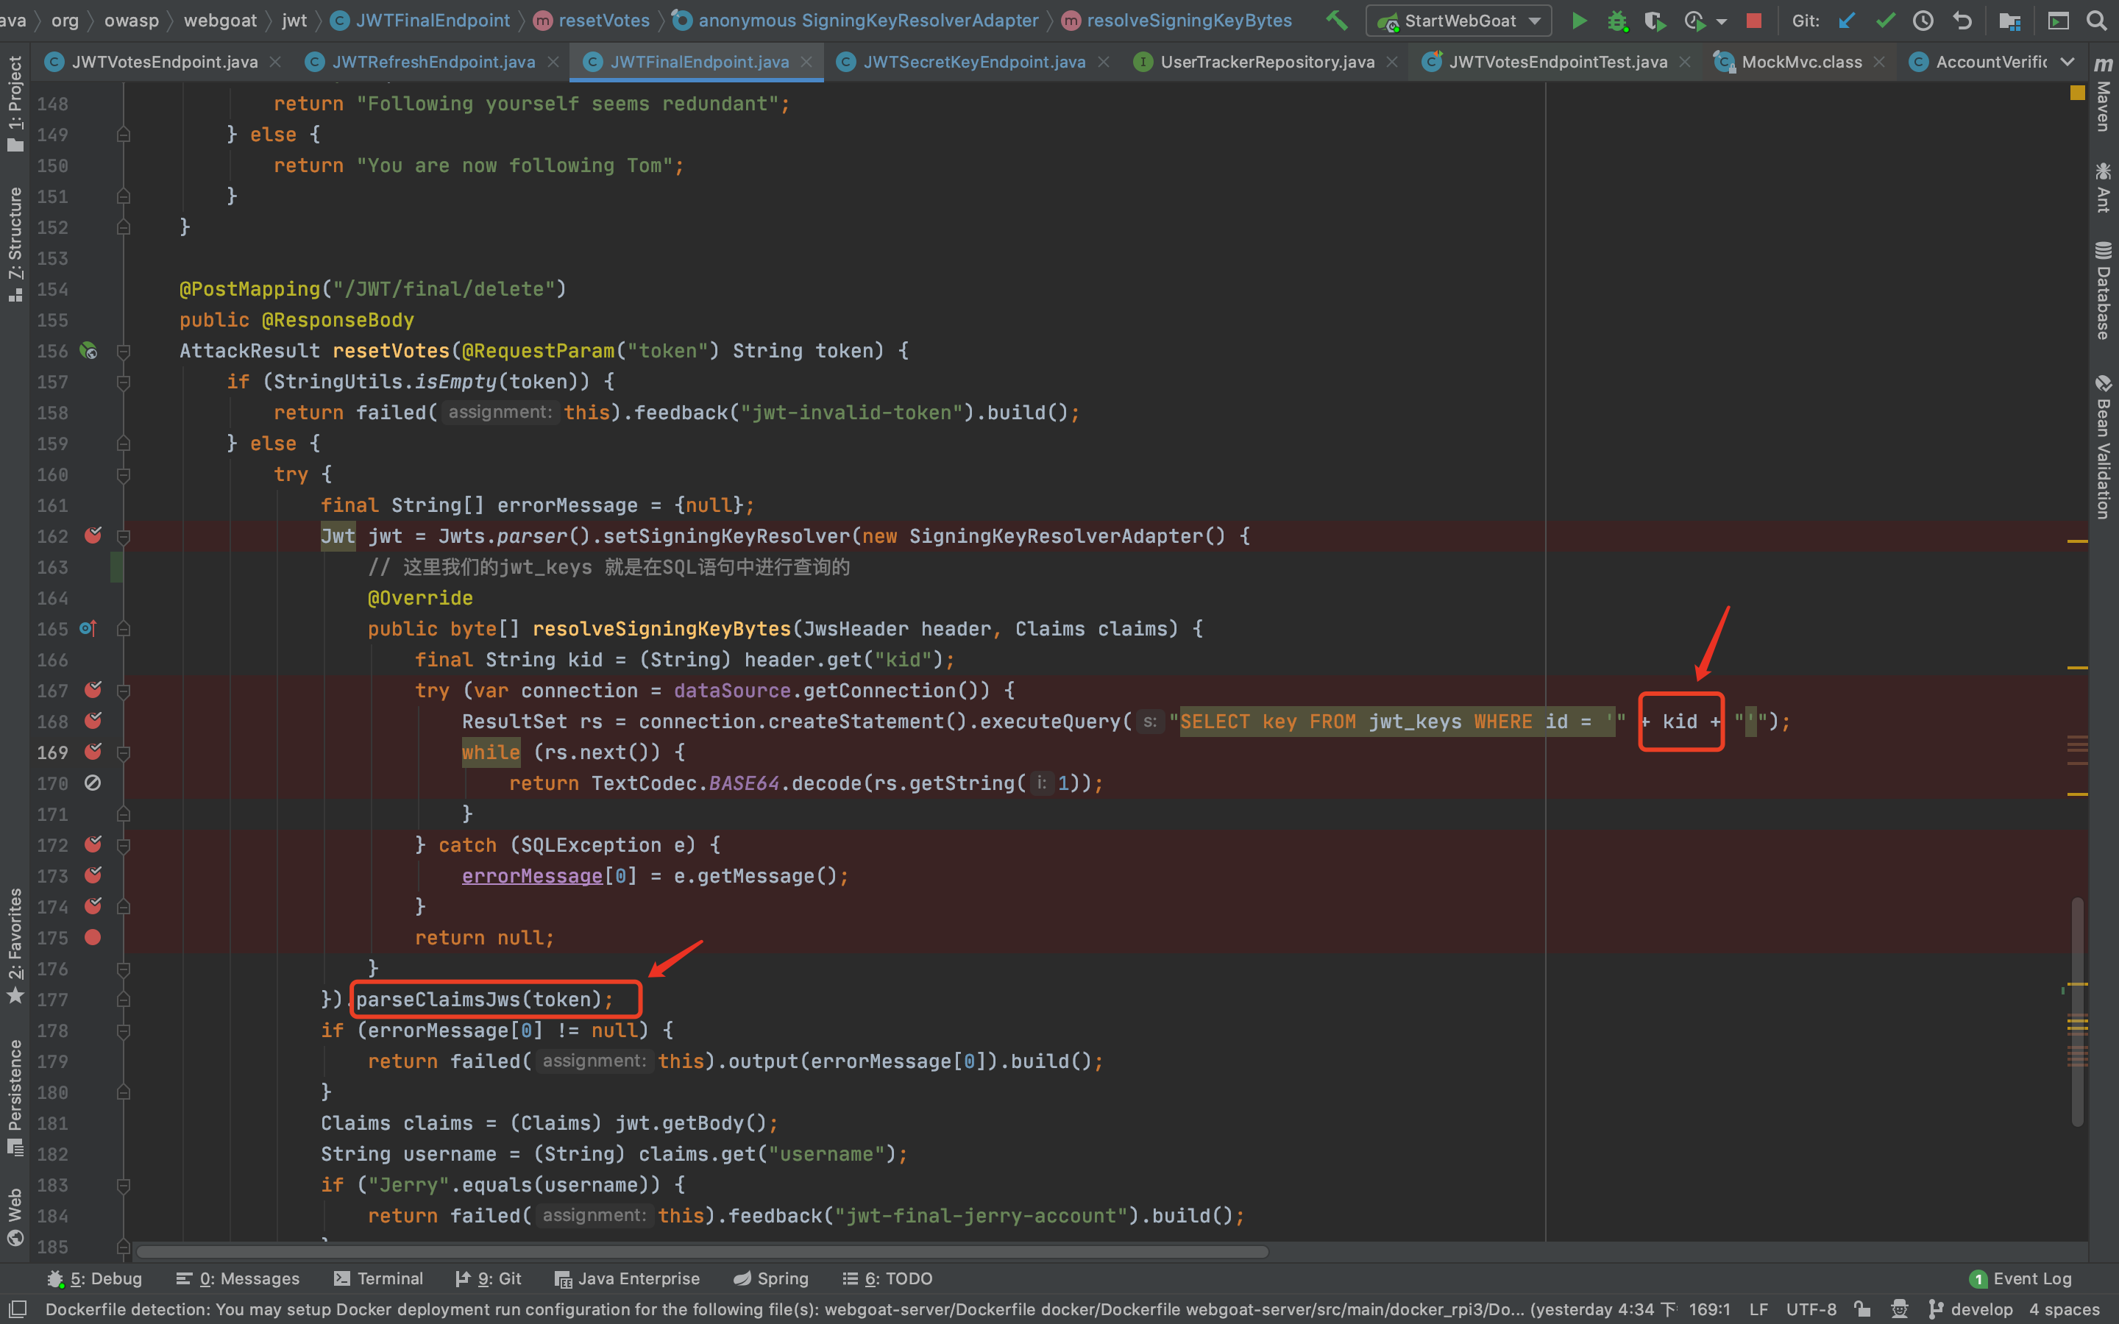
Task: Collapse code fold at line 156
Action: (x=124, y=351)
